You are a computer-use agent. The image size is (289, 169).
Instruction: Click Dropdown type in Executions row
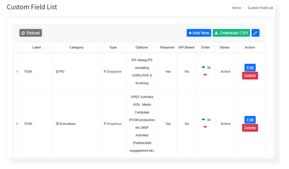coord(113,124)
